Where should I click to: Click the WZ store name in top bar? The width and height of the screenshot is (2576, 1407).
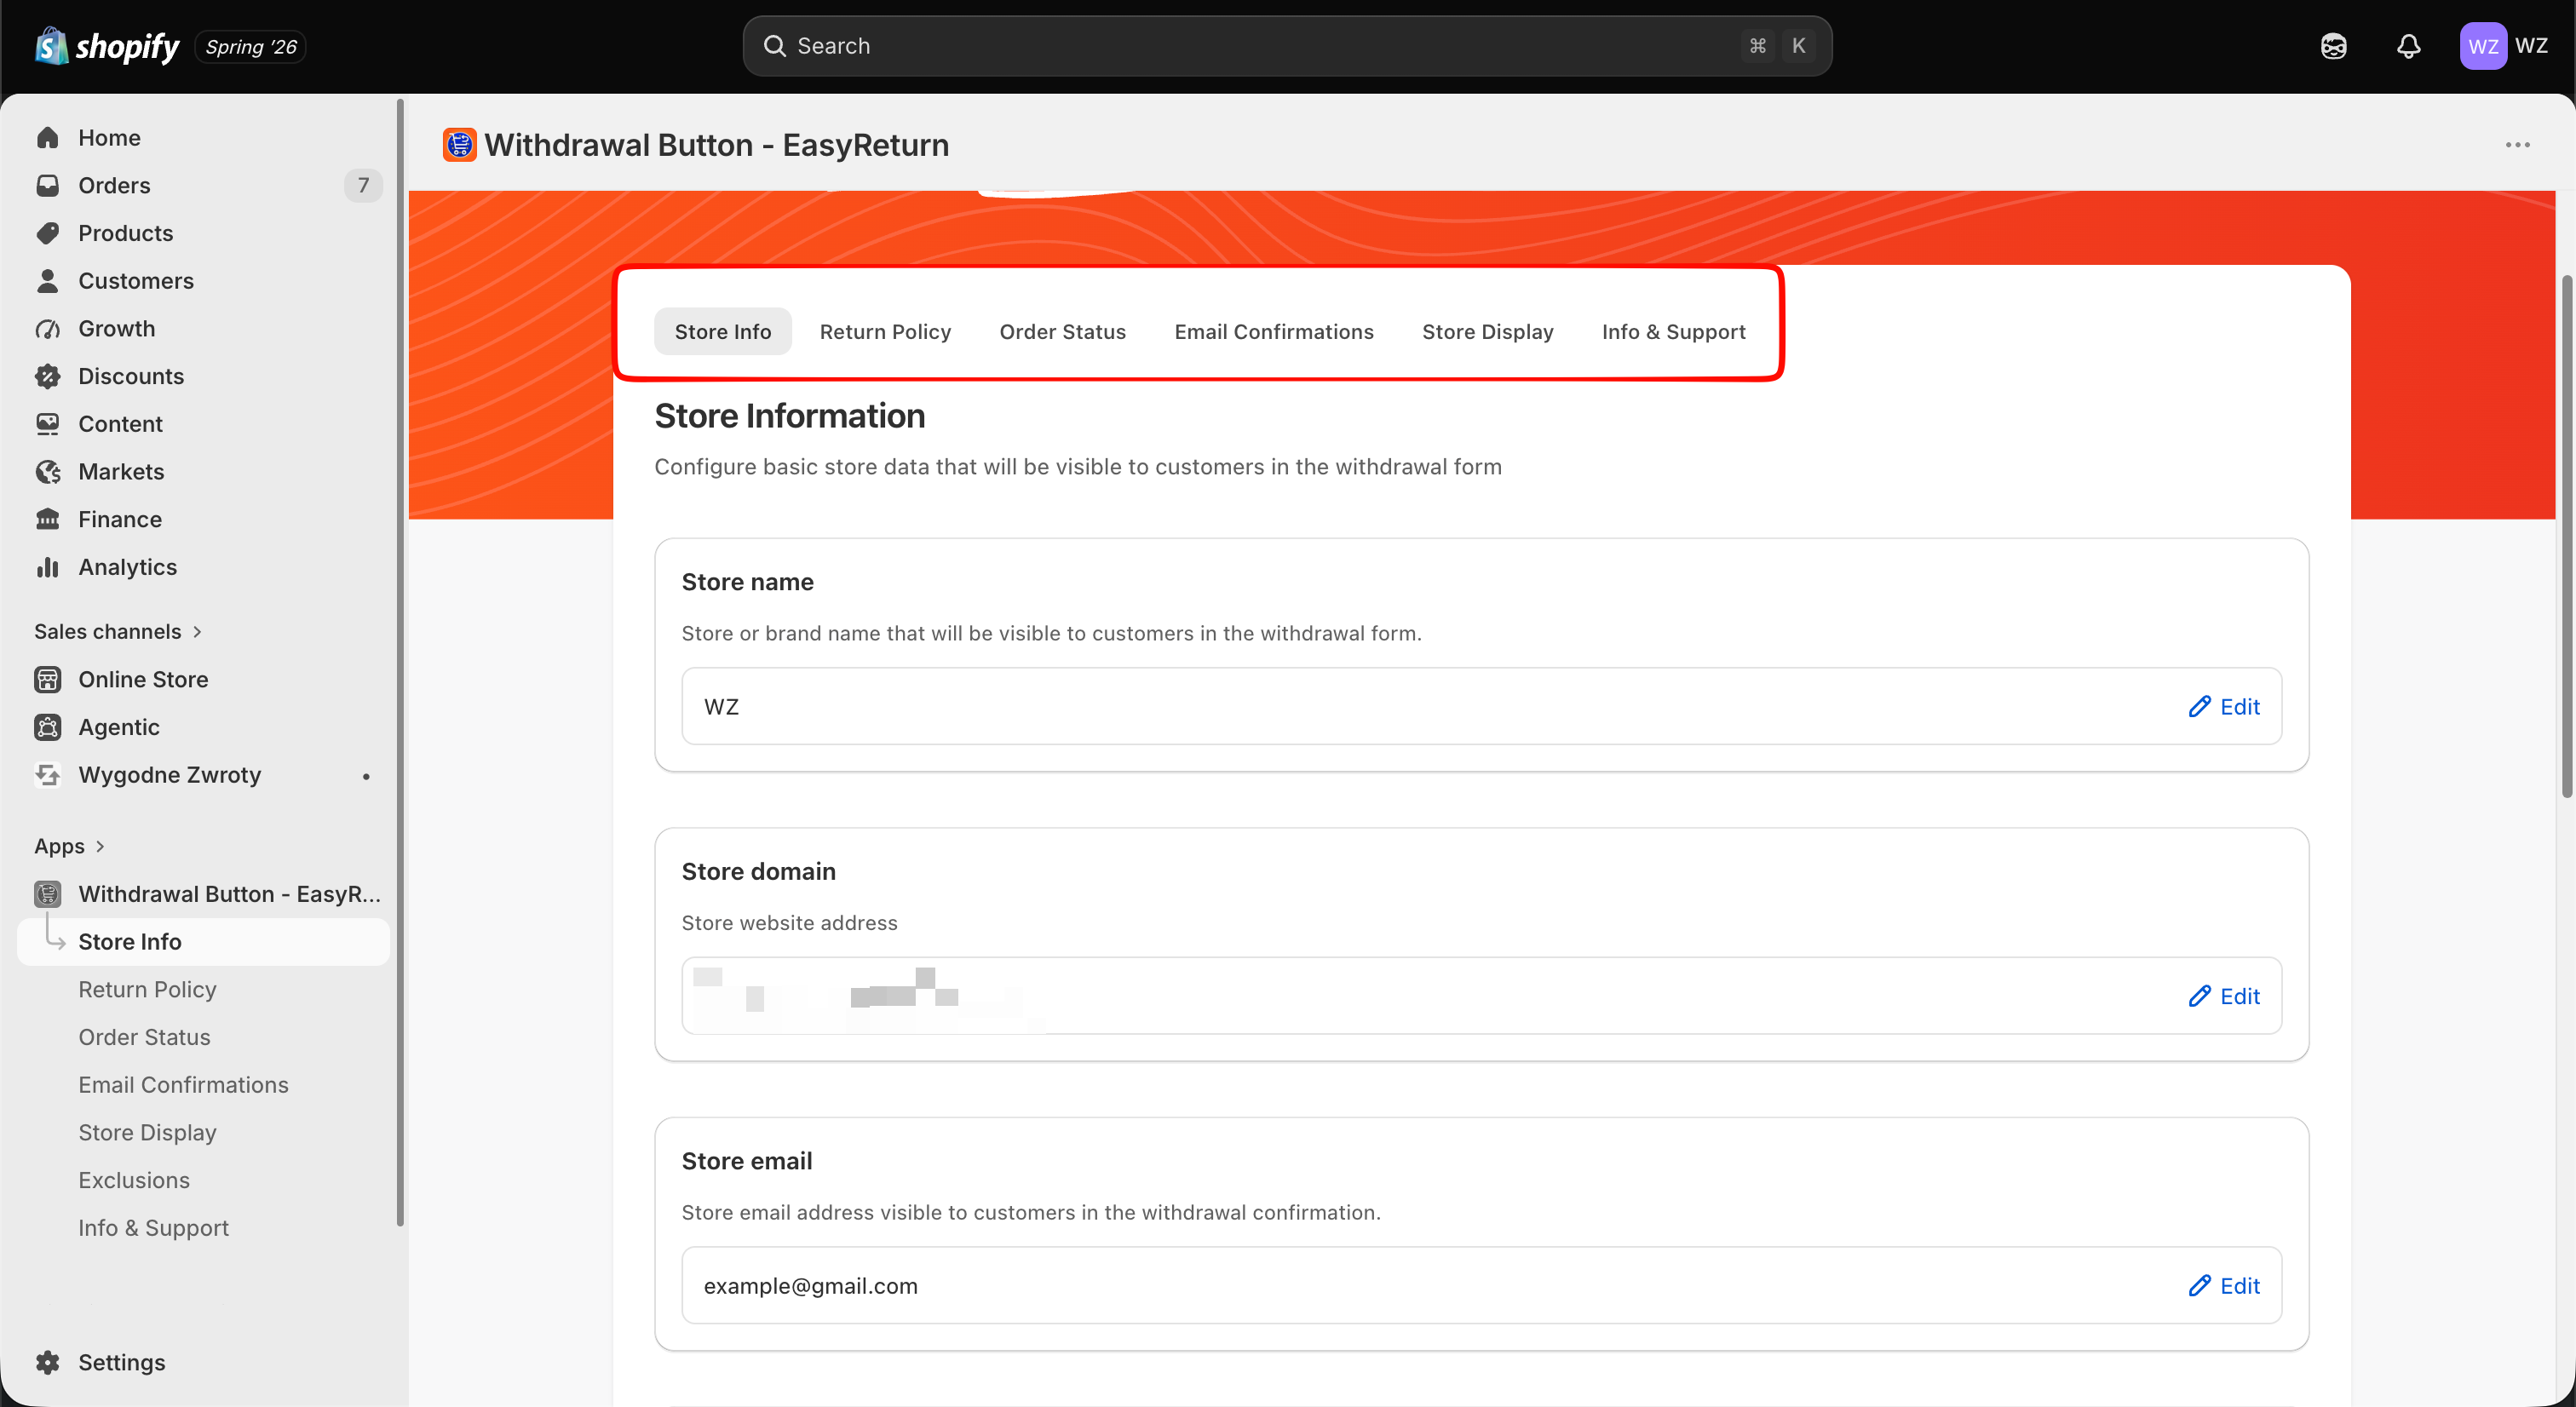click(x=2531, y=46)
